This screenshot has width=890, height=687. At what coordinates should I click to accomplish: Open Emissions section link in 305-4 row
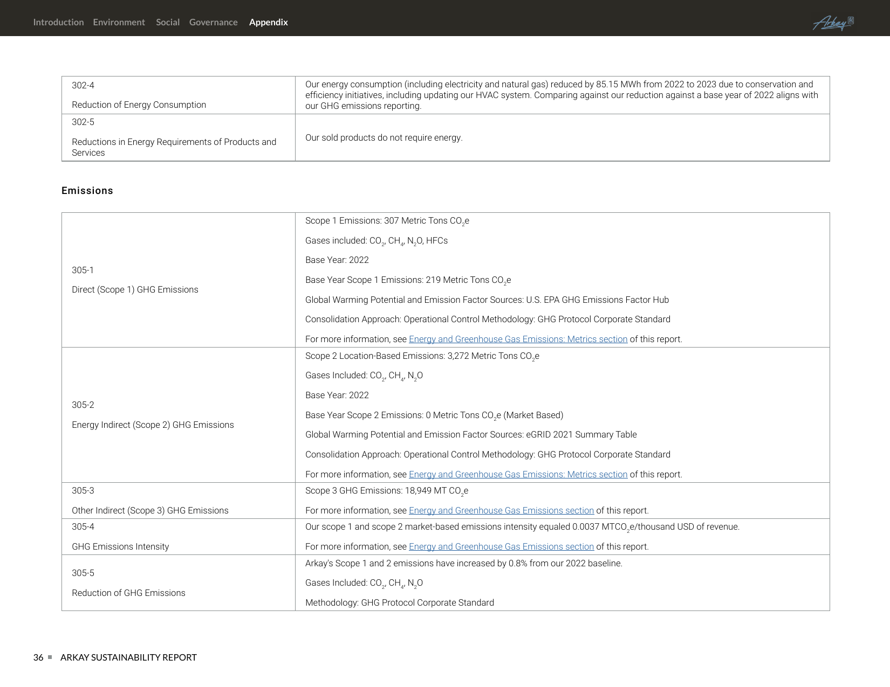[501, 546]
